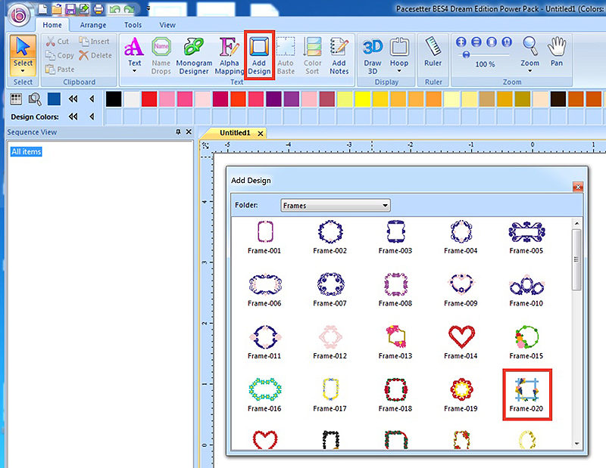Image resolution: width=606 pixels, height=468 pixels.
Task: Select the Frame-014 heart thumbnail
Action: (461, 339)
